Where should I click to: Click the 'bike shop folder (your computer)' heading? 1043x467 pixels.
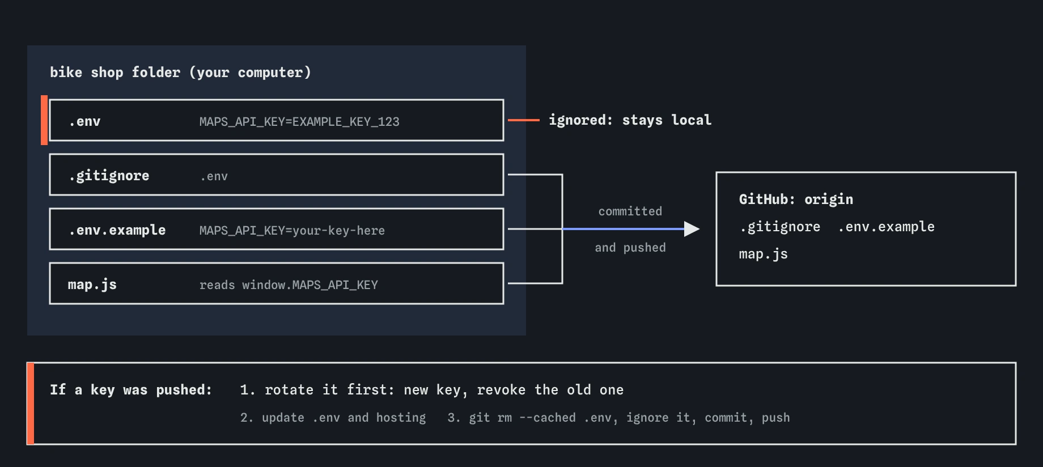tap(180, 73)
